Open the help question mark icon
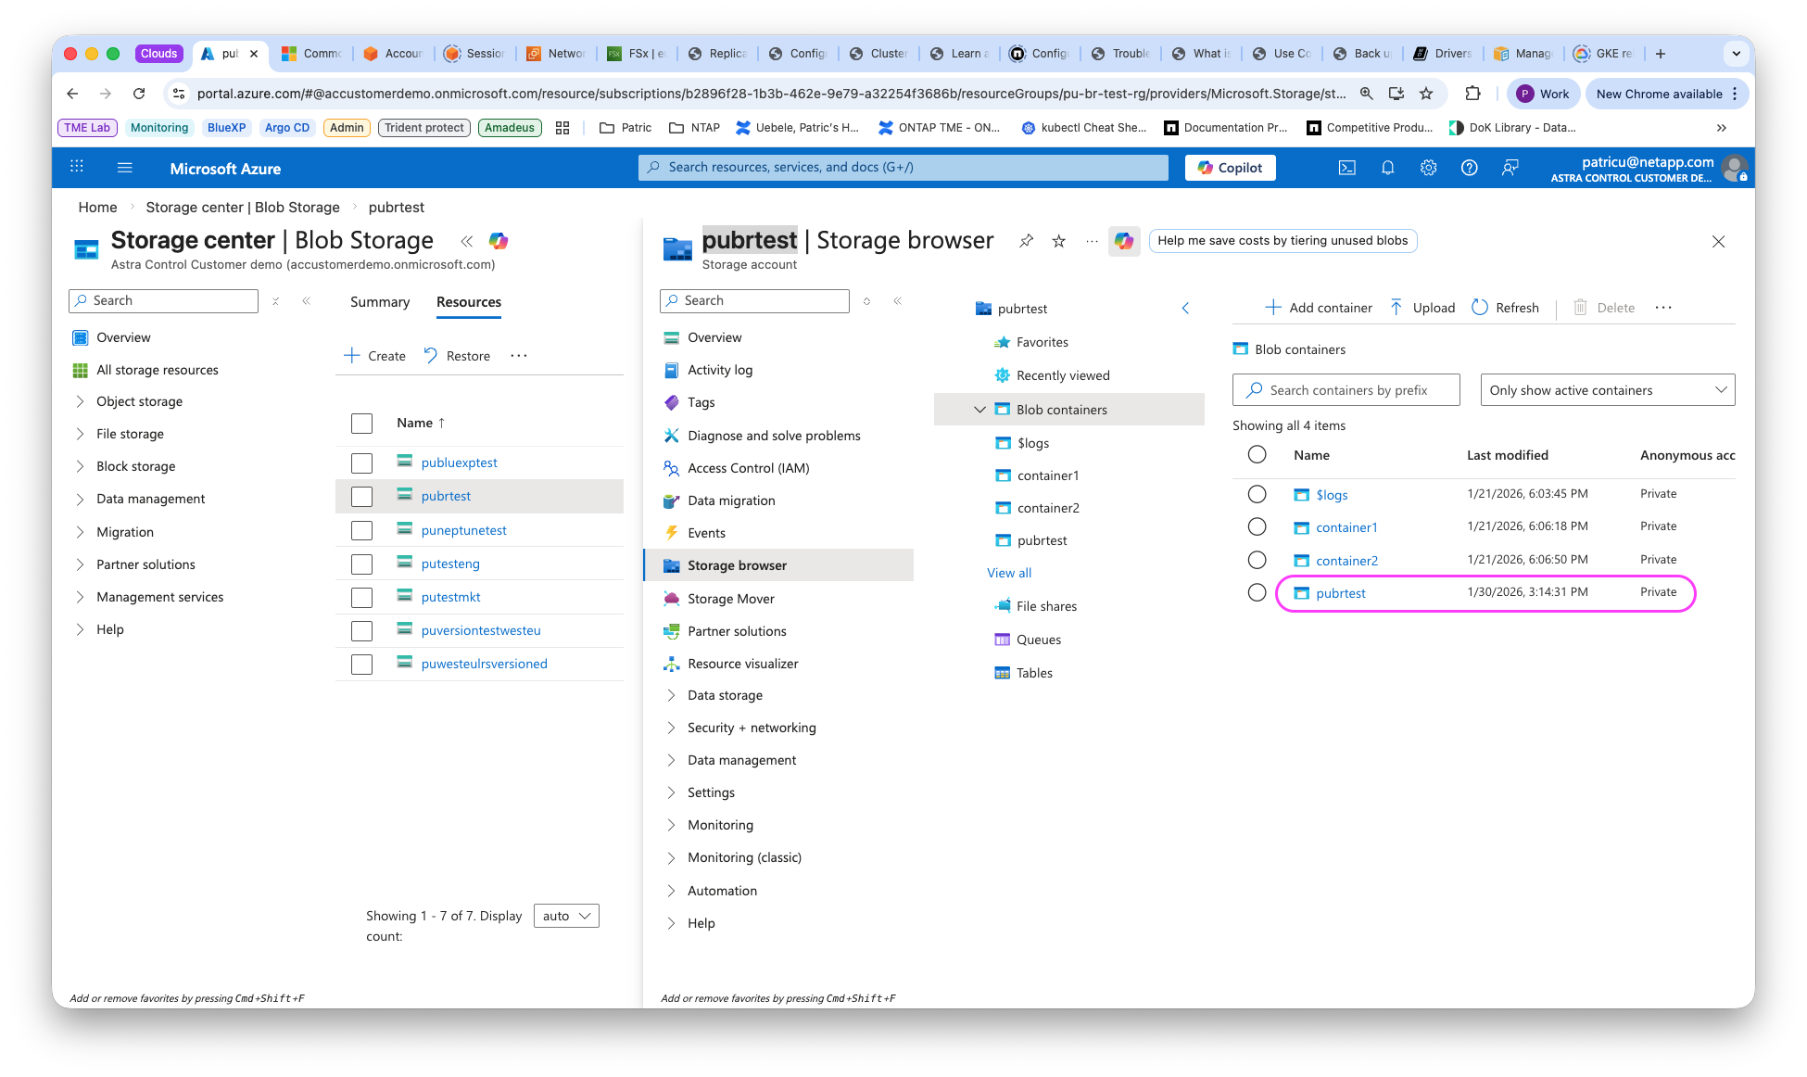The height and width of the screenshot is (1077, 1807). click(1469, 168)
